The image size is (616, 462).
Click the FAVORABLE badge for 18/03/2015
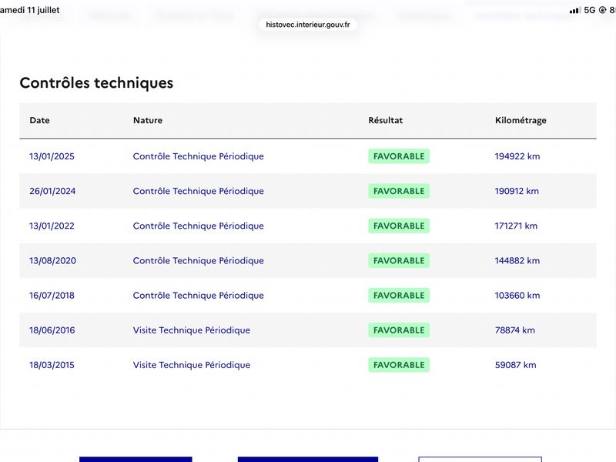click(x=399, y=365)
